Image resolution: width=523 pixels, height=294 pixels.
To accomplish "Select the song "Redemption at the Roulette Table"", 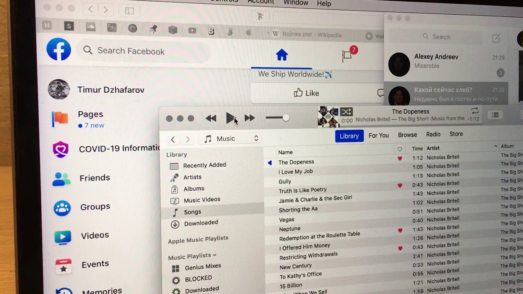I will [320, 236].
